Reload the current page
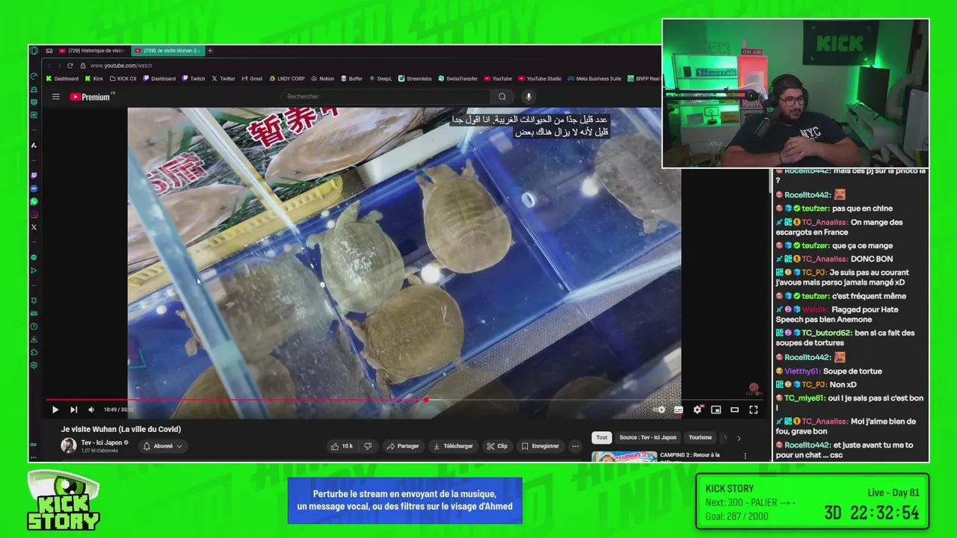 tap(70, 66)
